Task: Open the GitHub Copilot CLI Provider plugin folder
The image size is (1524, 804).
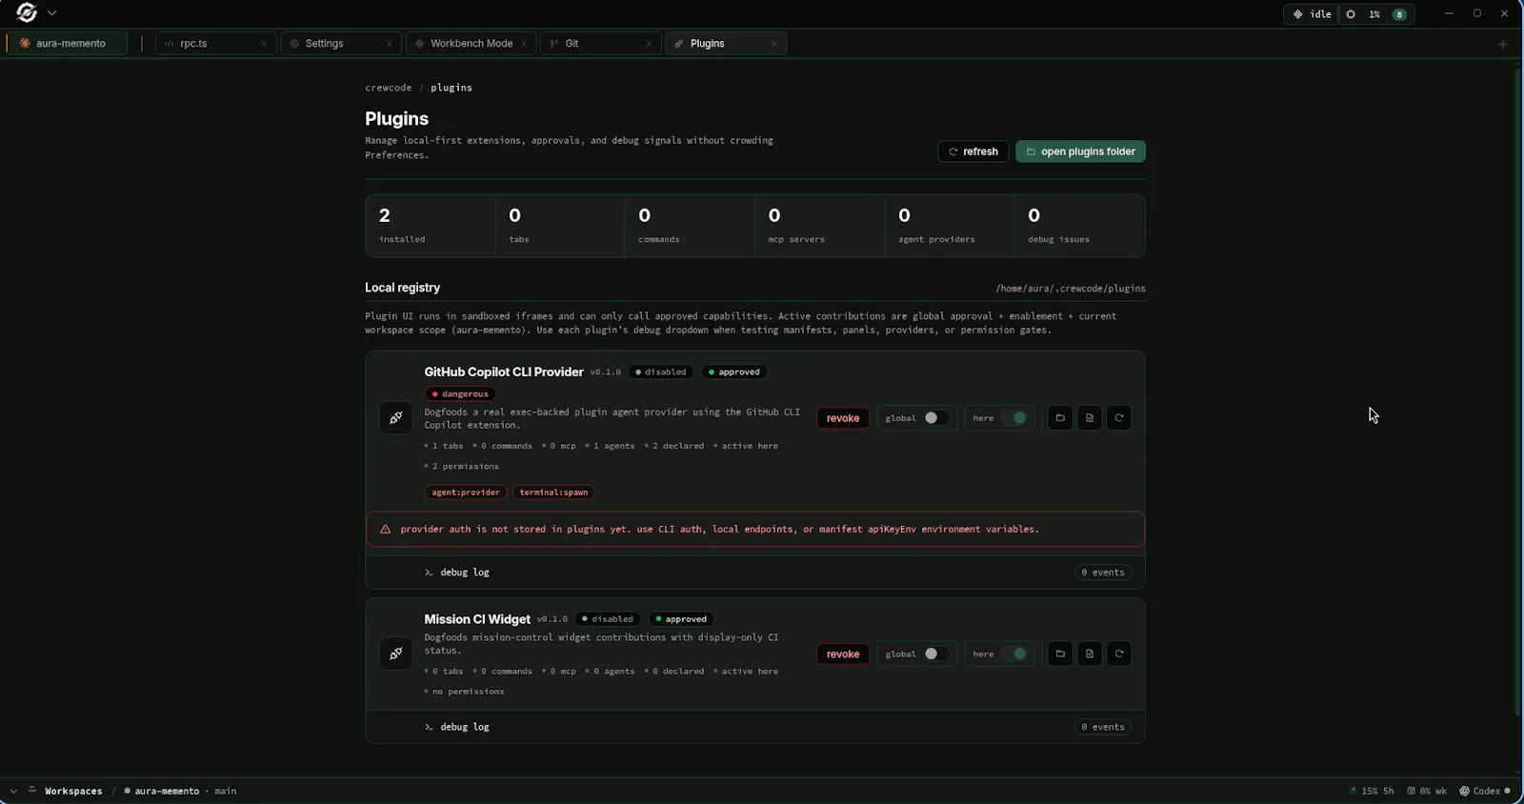Action: pyautogui.click(x=1060, y=418)
